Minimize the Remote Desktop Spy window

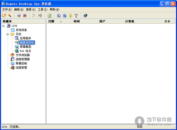(162, 4)
